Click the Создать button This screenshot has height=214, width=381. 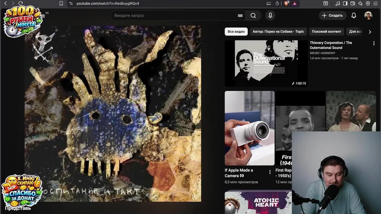[x=333, y=15]
